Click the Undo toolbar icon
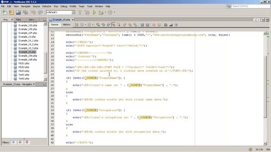 33,12
